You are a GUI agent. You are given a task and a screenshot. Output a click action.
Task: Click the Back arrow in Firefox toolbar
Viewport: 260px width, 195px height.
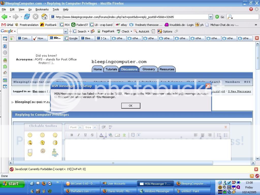click(x=4, y=17)
